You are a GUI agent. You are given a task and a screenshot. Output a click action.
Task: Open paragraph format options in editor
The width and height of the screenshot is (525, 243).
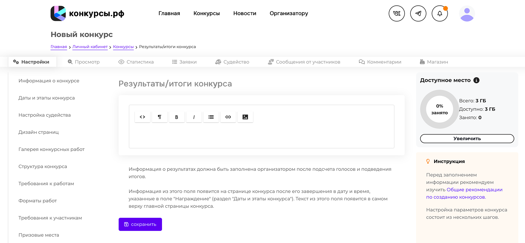tap(160, 117)
